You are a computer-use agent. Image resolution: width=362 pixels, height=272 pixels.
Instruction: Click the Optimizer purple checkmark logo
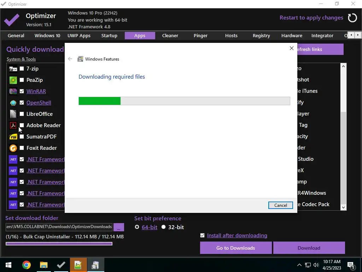12,20
